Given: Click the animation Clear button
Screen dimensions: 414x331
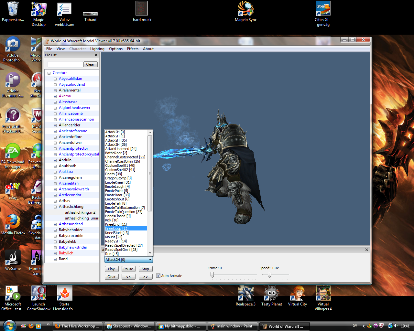Looking at the screenshot, I should 111,277.
